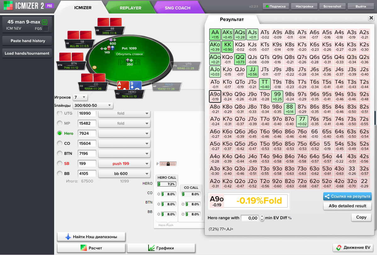This screenshot has width=377, height=255.
Task: Click the lock icon on the Any two range
Action: click(x=168, y=164)
